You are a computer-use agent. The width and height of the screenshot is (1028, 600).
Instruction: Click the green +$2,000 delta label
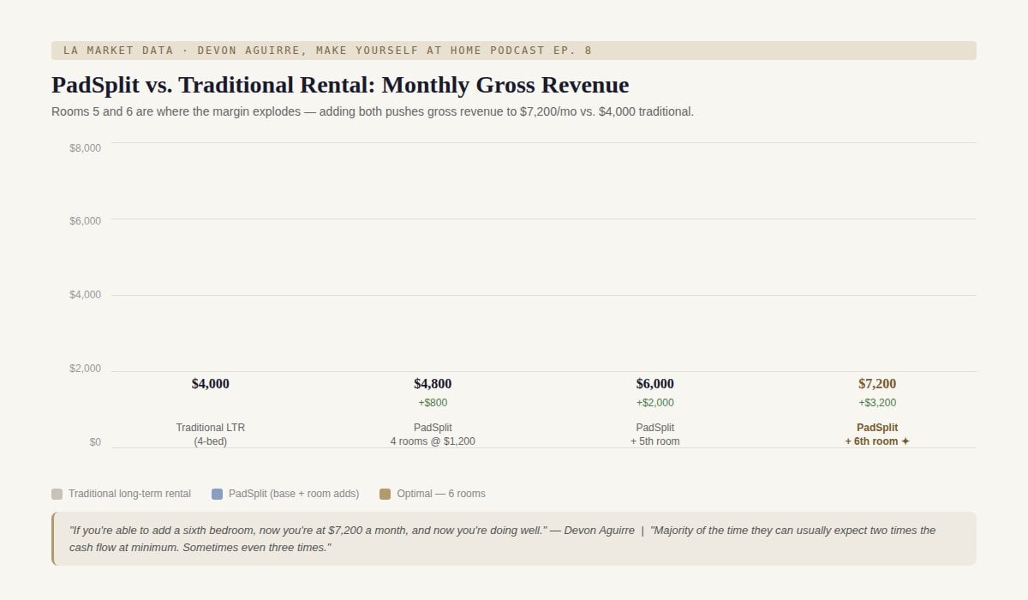654,403
